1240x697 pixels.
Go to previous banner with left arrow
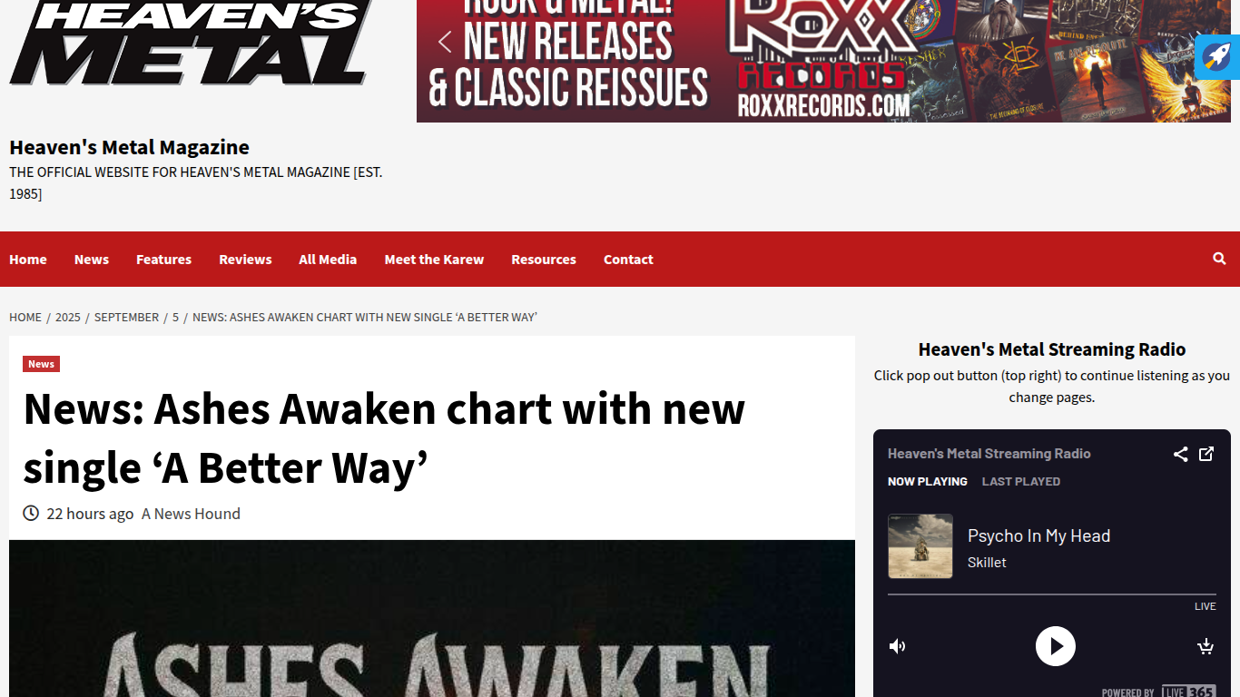click(445, 42)
